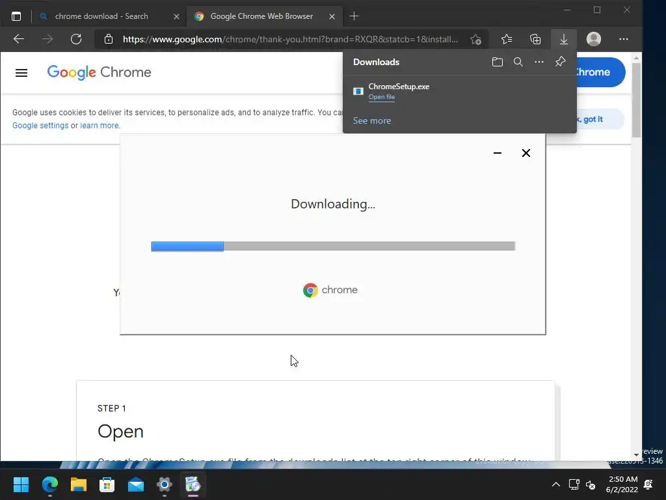
Task: Click the chrome logo in installer dialog
Action: click(x=330, y=290)
